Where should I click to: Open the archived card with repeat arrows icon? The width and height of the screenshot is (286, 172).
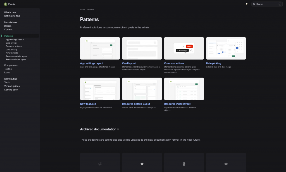[x=100, y=162]
